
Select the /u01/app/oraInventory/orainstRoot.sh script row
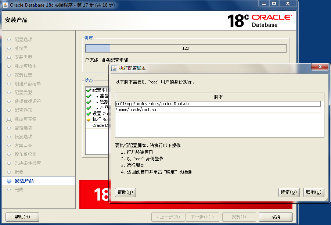tap(218, 104)
